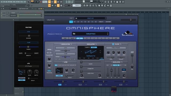Click the filter CUTOFF knob
This screenshot has height=96, width=171.
click(108, 52)
